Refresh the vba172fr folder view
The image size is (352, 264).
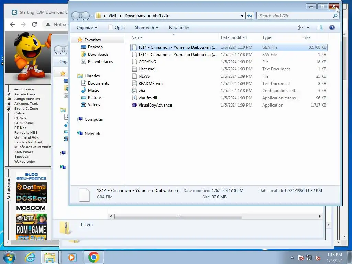[x=250, y=16]
